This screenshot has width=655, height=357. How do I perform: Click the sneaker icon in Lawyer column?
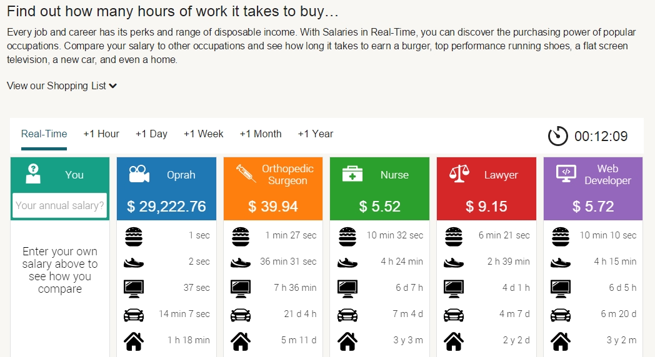[x=454, y=263]
